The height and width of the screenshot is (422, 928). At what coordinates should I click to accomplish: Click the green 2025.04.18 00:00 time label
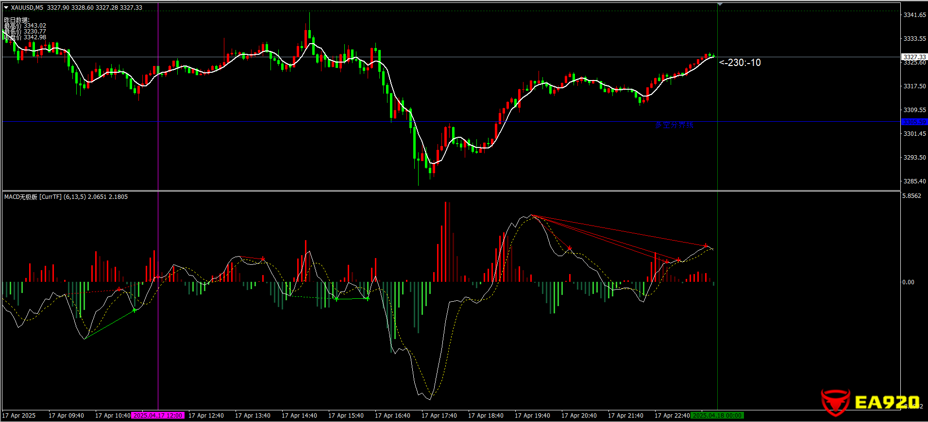[717, 416]
